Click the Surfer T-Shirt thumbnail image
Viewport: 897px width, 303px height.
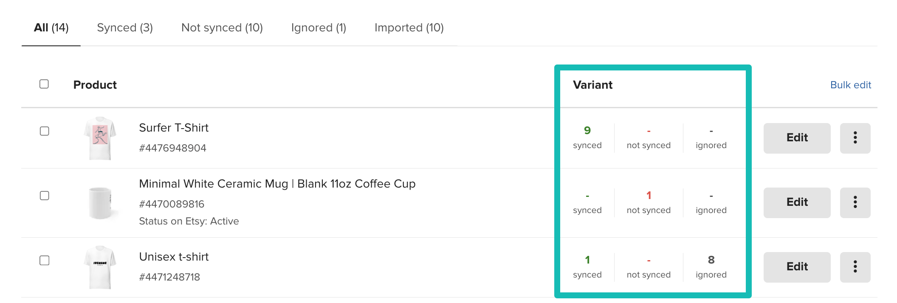(101, 136)
